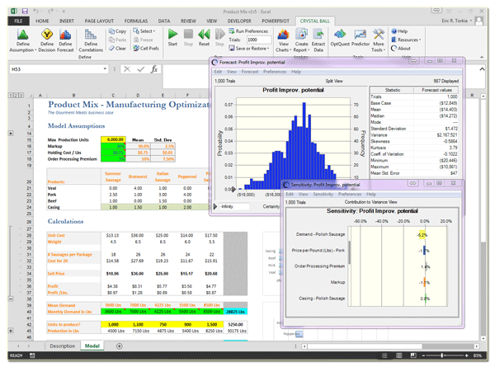
Task: Click the Define Forecast icon
Action: click(x=65, y=35)
